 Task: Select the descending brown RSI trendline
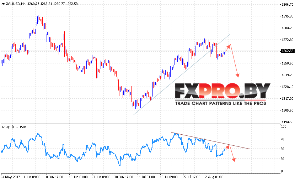click(211, 141)
